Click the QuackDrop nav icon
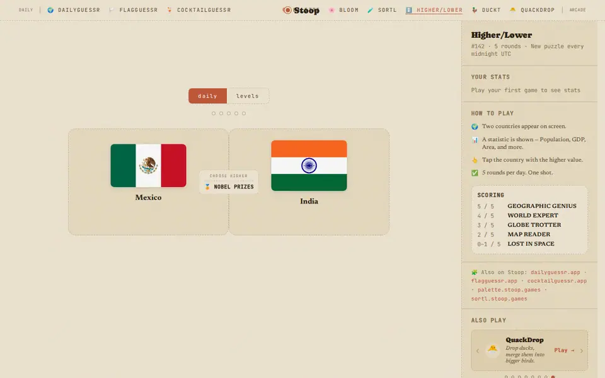The height and width of the screenshot is (378, 605). 513,9
